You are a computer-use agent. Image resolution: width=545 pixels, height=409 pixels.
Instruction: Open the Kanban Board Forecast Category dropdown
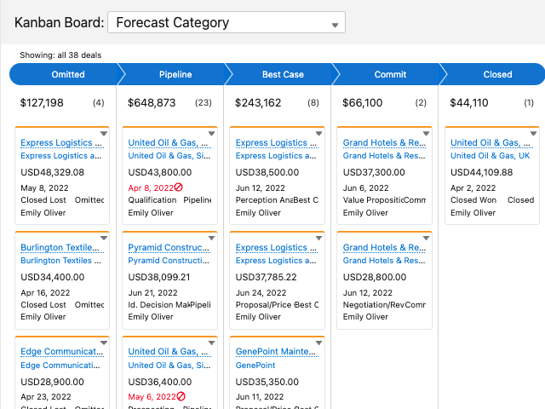click(227, 23)
